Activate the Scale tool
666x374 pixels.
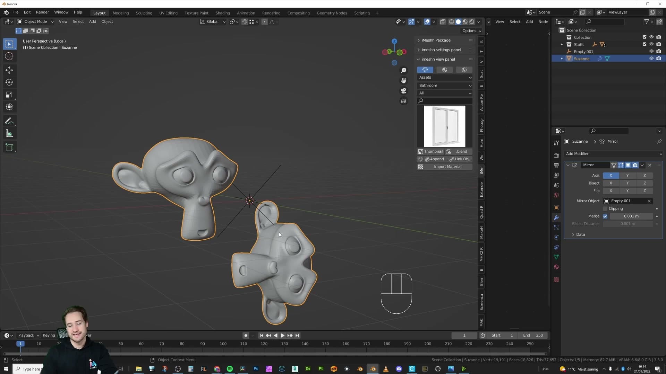[9, 95]
